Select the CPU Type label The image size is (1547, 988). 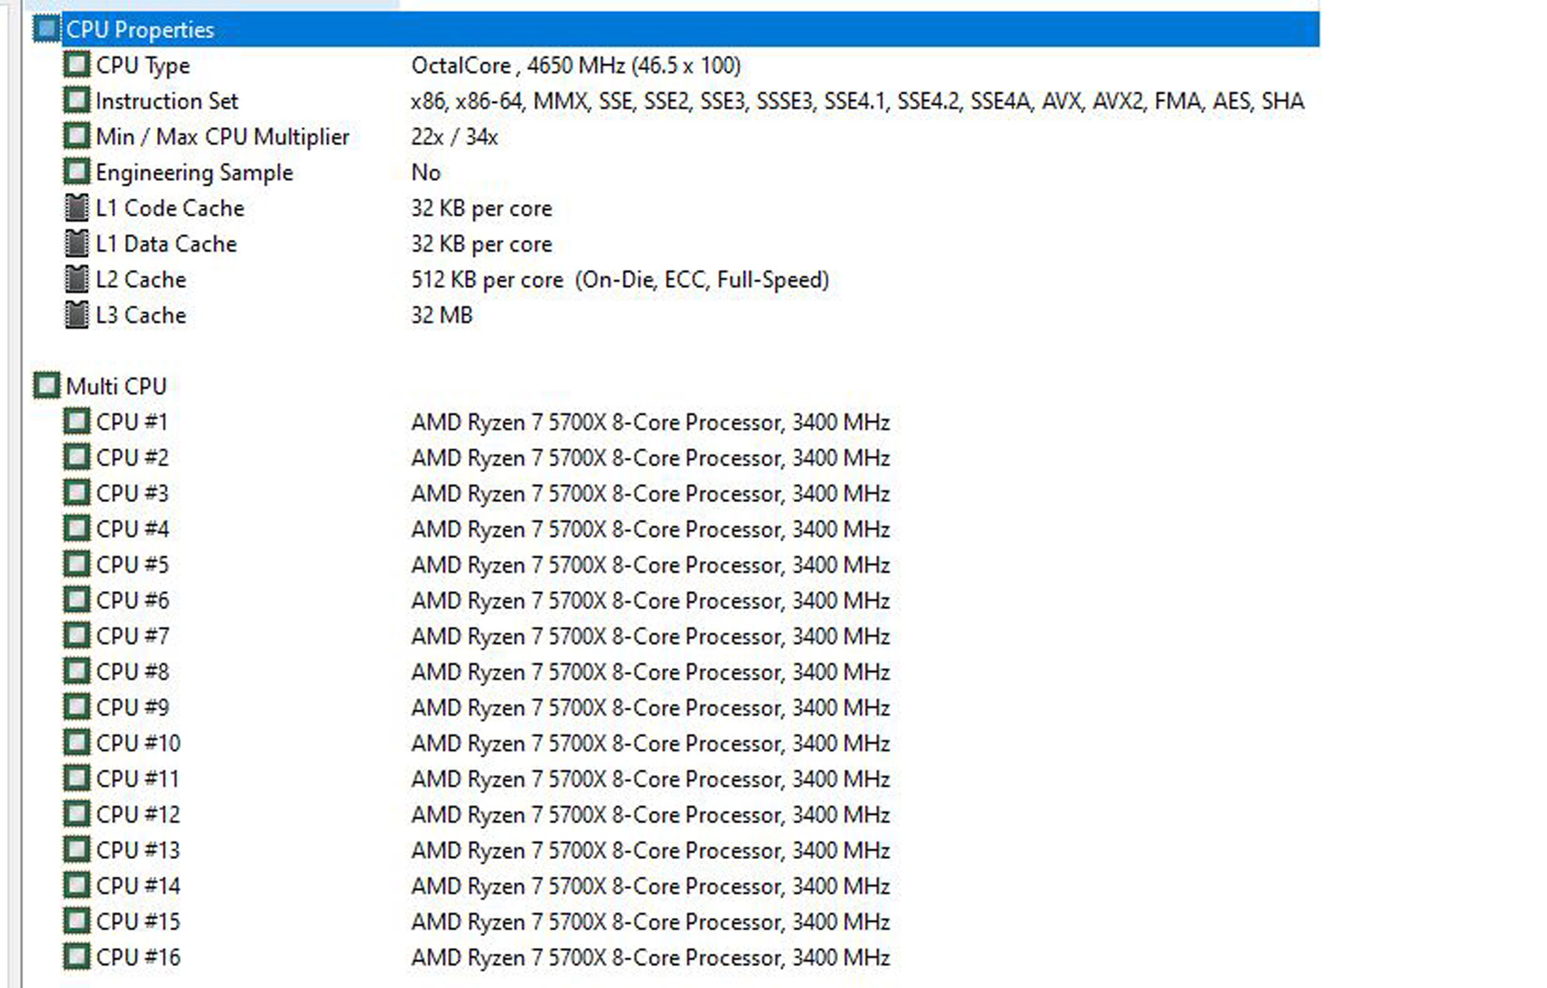click(143, 66)
